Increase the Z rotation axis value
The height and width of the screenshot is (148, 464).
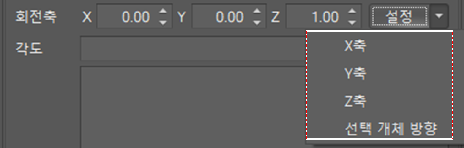(x=352, y=11)
